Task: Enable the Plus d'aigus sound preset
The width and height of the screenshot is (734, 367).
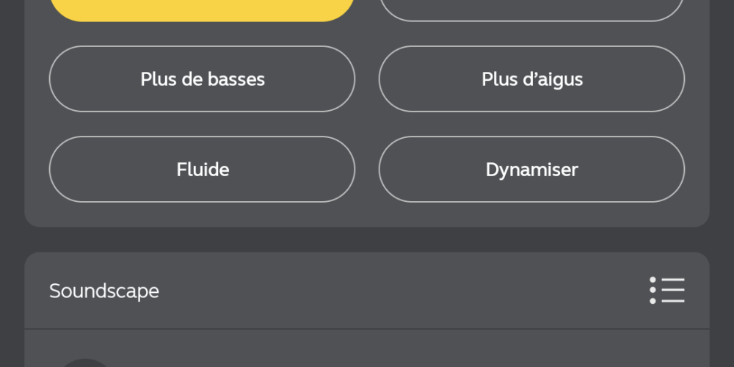Action: (x=531, y=79)
